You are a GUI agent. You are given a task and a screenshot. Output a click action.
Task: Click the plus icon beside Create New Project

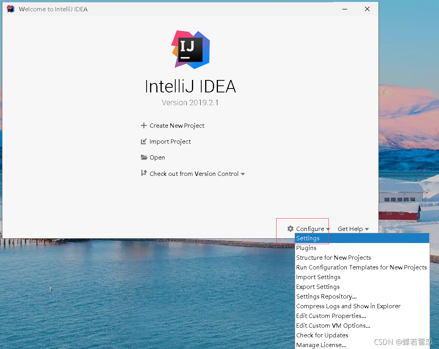point(143,125)
